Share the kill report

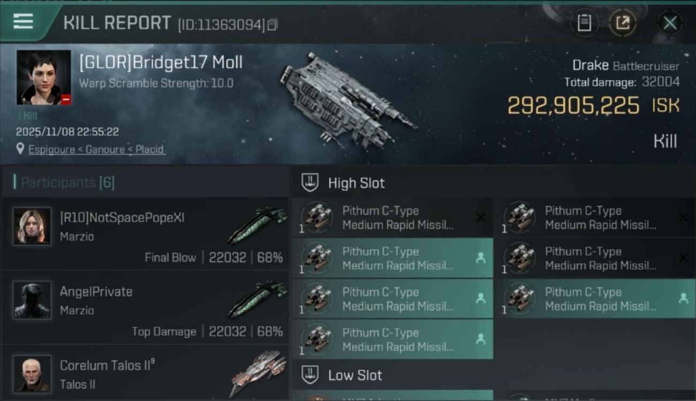point(623,22)
